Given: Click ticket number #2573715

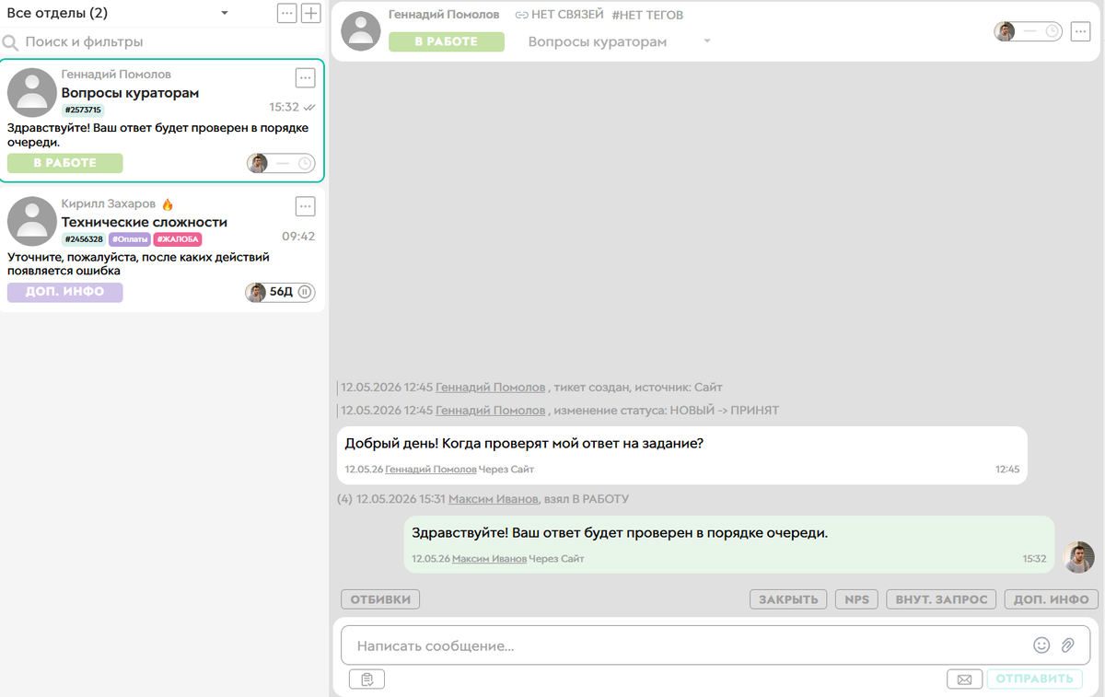Looking at the screenshot, I should click(83, 110).
